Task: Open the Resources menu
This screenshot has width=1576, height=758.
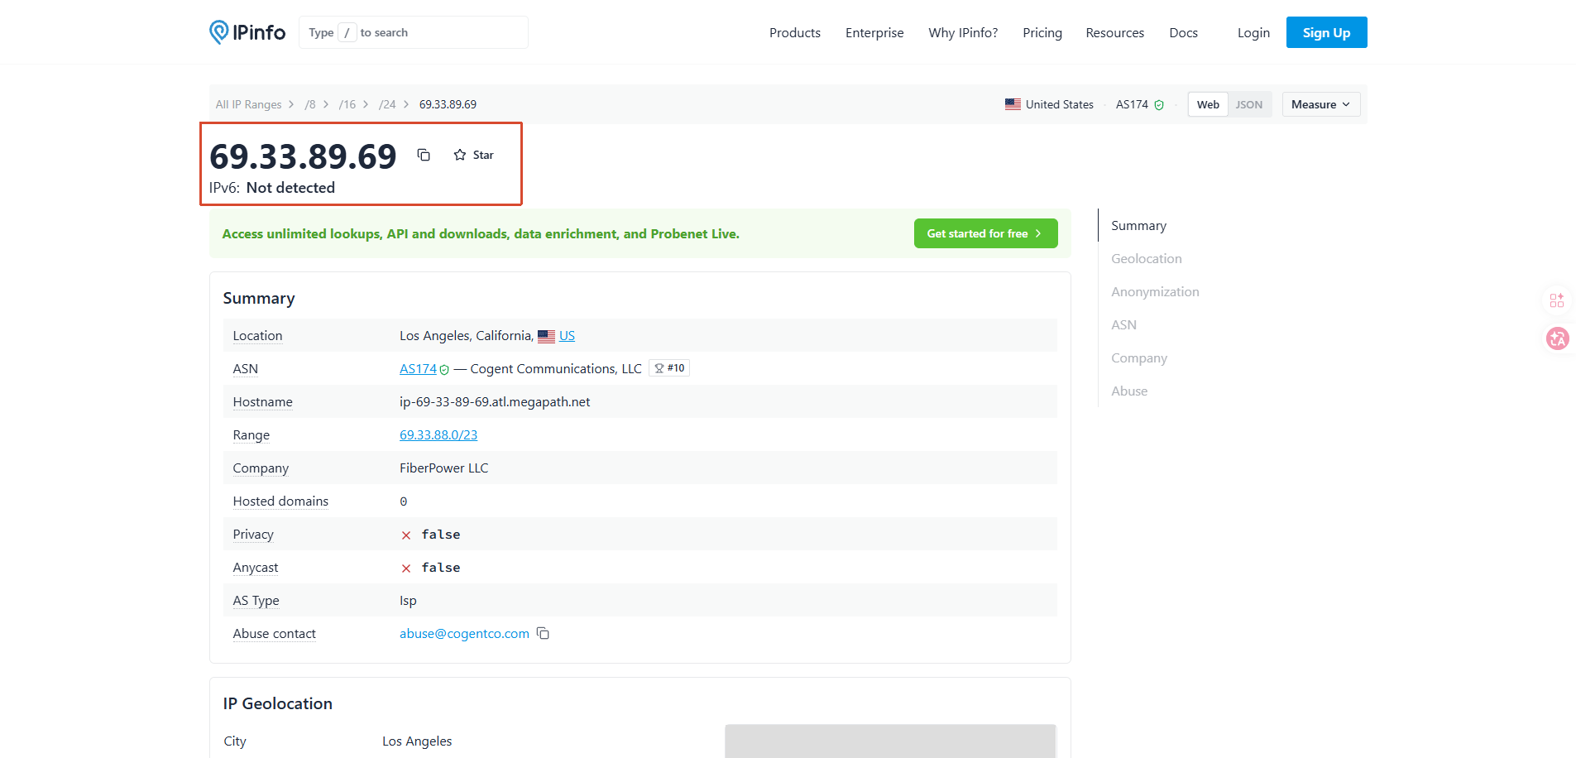Action: point(1114,32)
